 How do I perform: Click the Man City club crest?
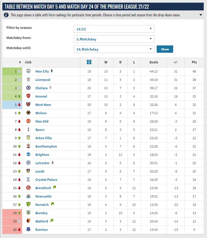[28, 71]
